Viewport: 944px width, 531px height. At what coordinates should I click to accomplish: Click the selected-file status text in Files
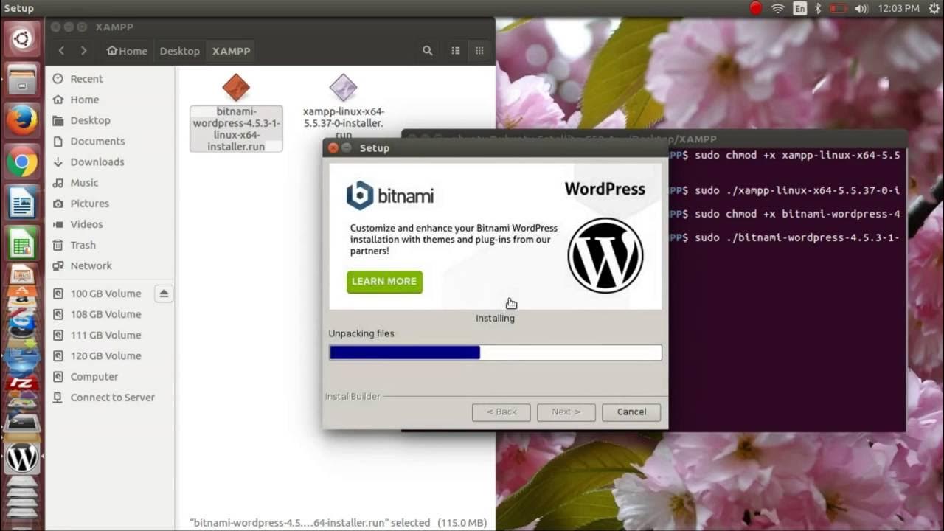(x=338, y=522)
